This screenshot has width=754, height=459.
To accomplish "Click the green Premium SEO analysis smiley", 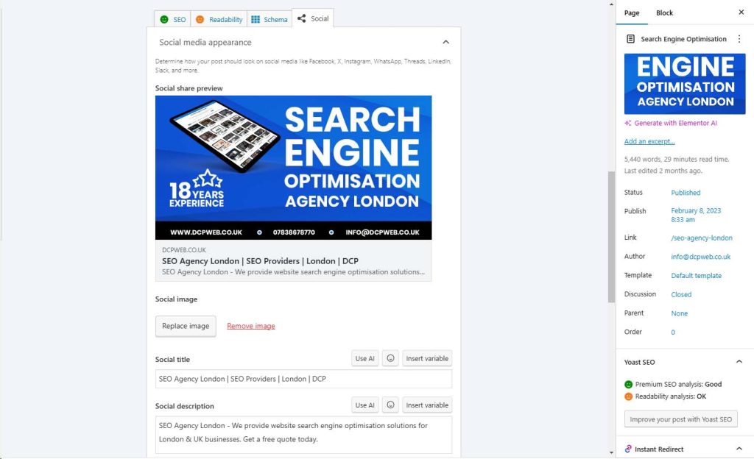I will 629,384.
